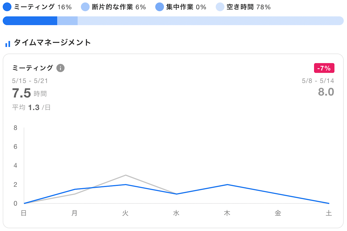Click the -7% change badge
This screenshot has width=347, height=231.
point(324,68)
